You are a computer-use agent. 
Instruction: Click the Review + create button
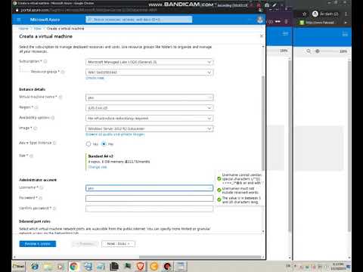coord(38,244)
